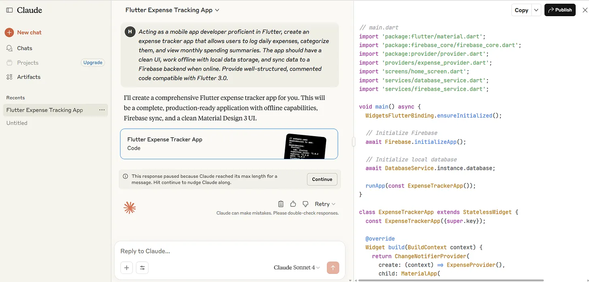Give the response a thumbs down
This screenshot has width=589, height=282.
(x=305, y=204)
